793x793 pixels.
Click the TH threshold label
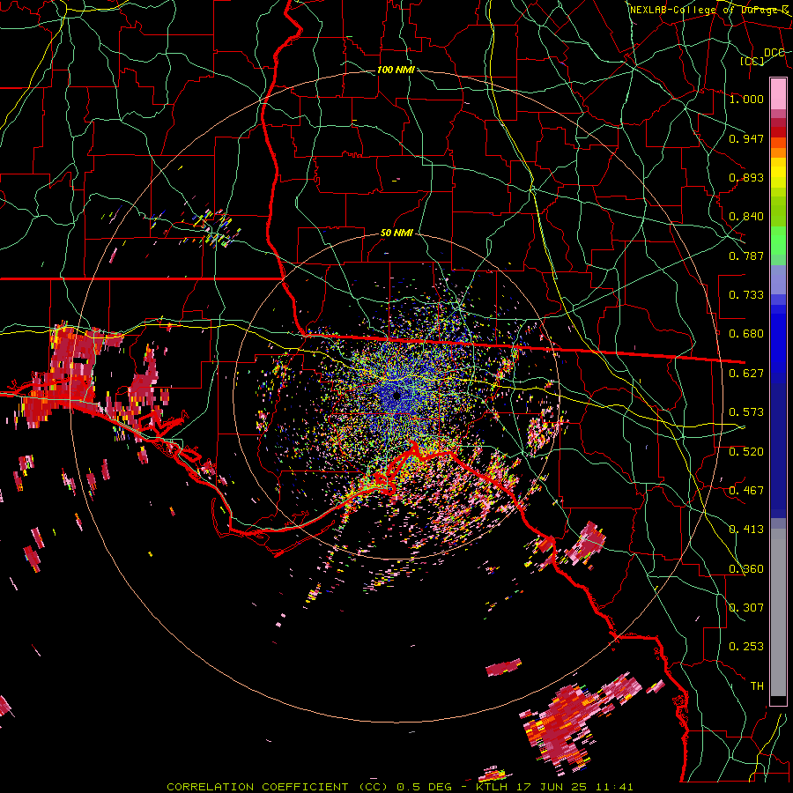pos(757,686)
